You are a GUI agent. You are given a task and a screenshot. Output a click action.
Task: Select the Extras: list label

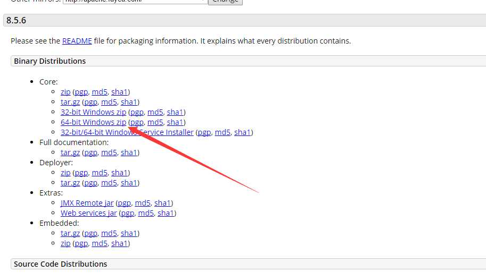point(51,193)
